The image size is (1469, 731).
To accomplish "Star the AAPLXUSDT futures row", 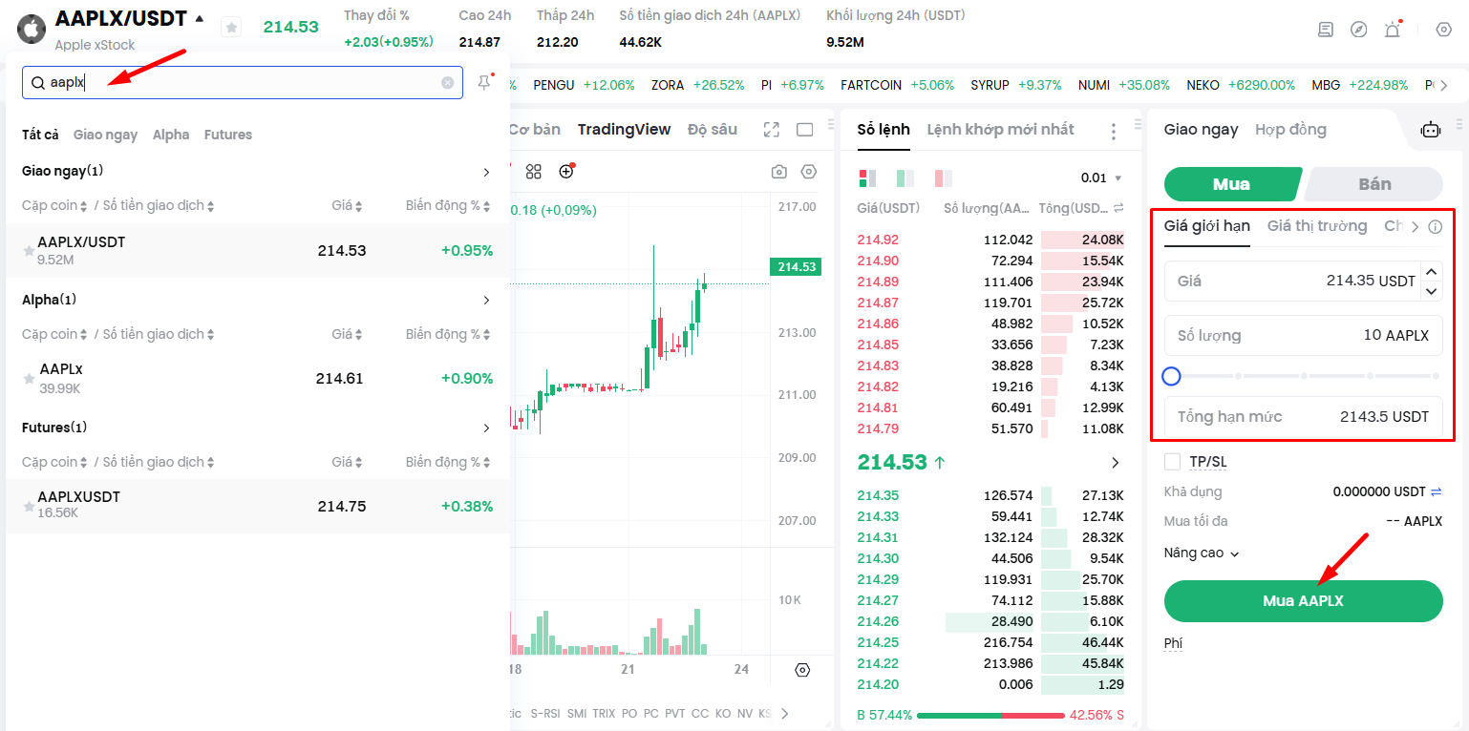I will [x=29, y=507].
